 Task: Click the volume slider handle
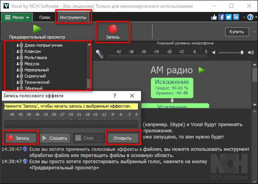click(242, 52)
